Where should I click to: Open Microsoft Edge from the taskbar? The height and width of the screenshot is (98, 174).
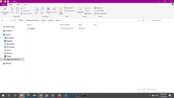[28, 95]
